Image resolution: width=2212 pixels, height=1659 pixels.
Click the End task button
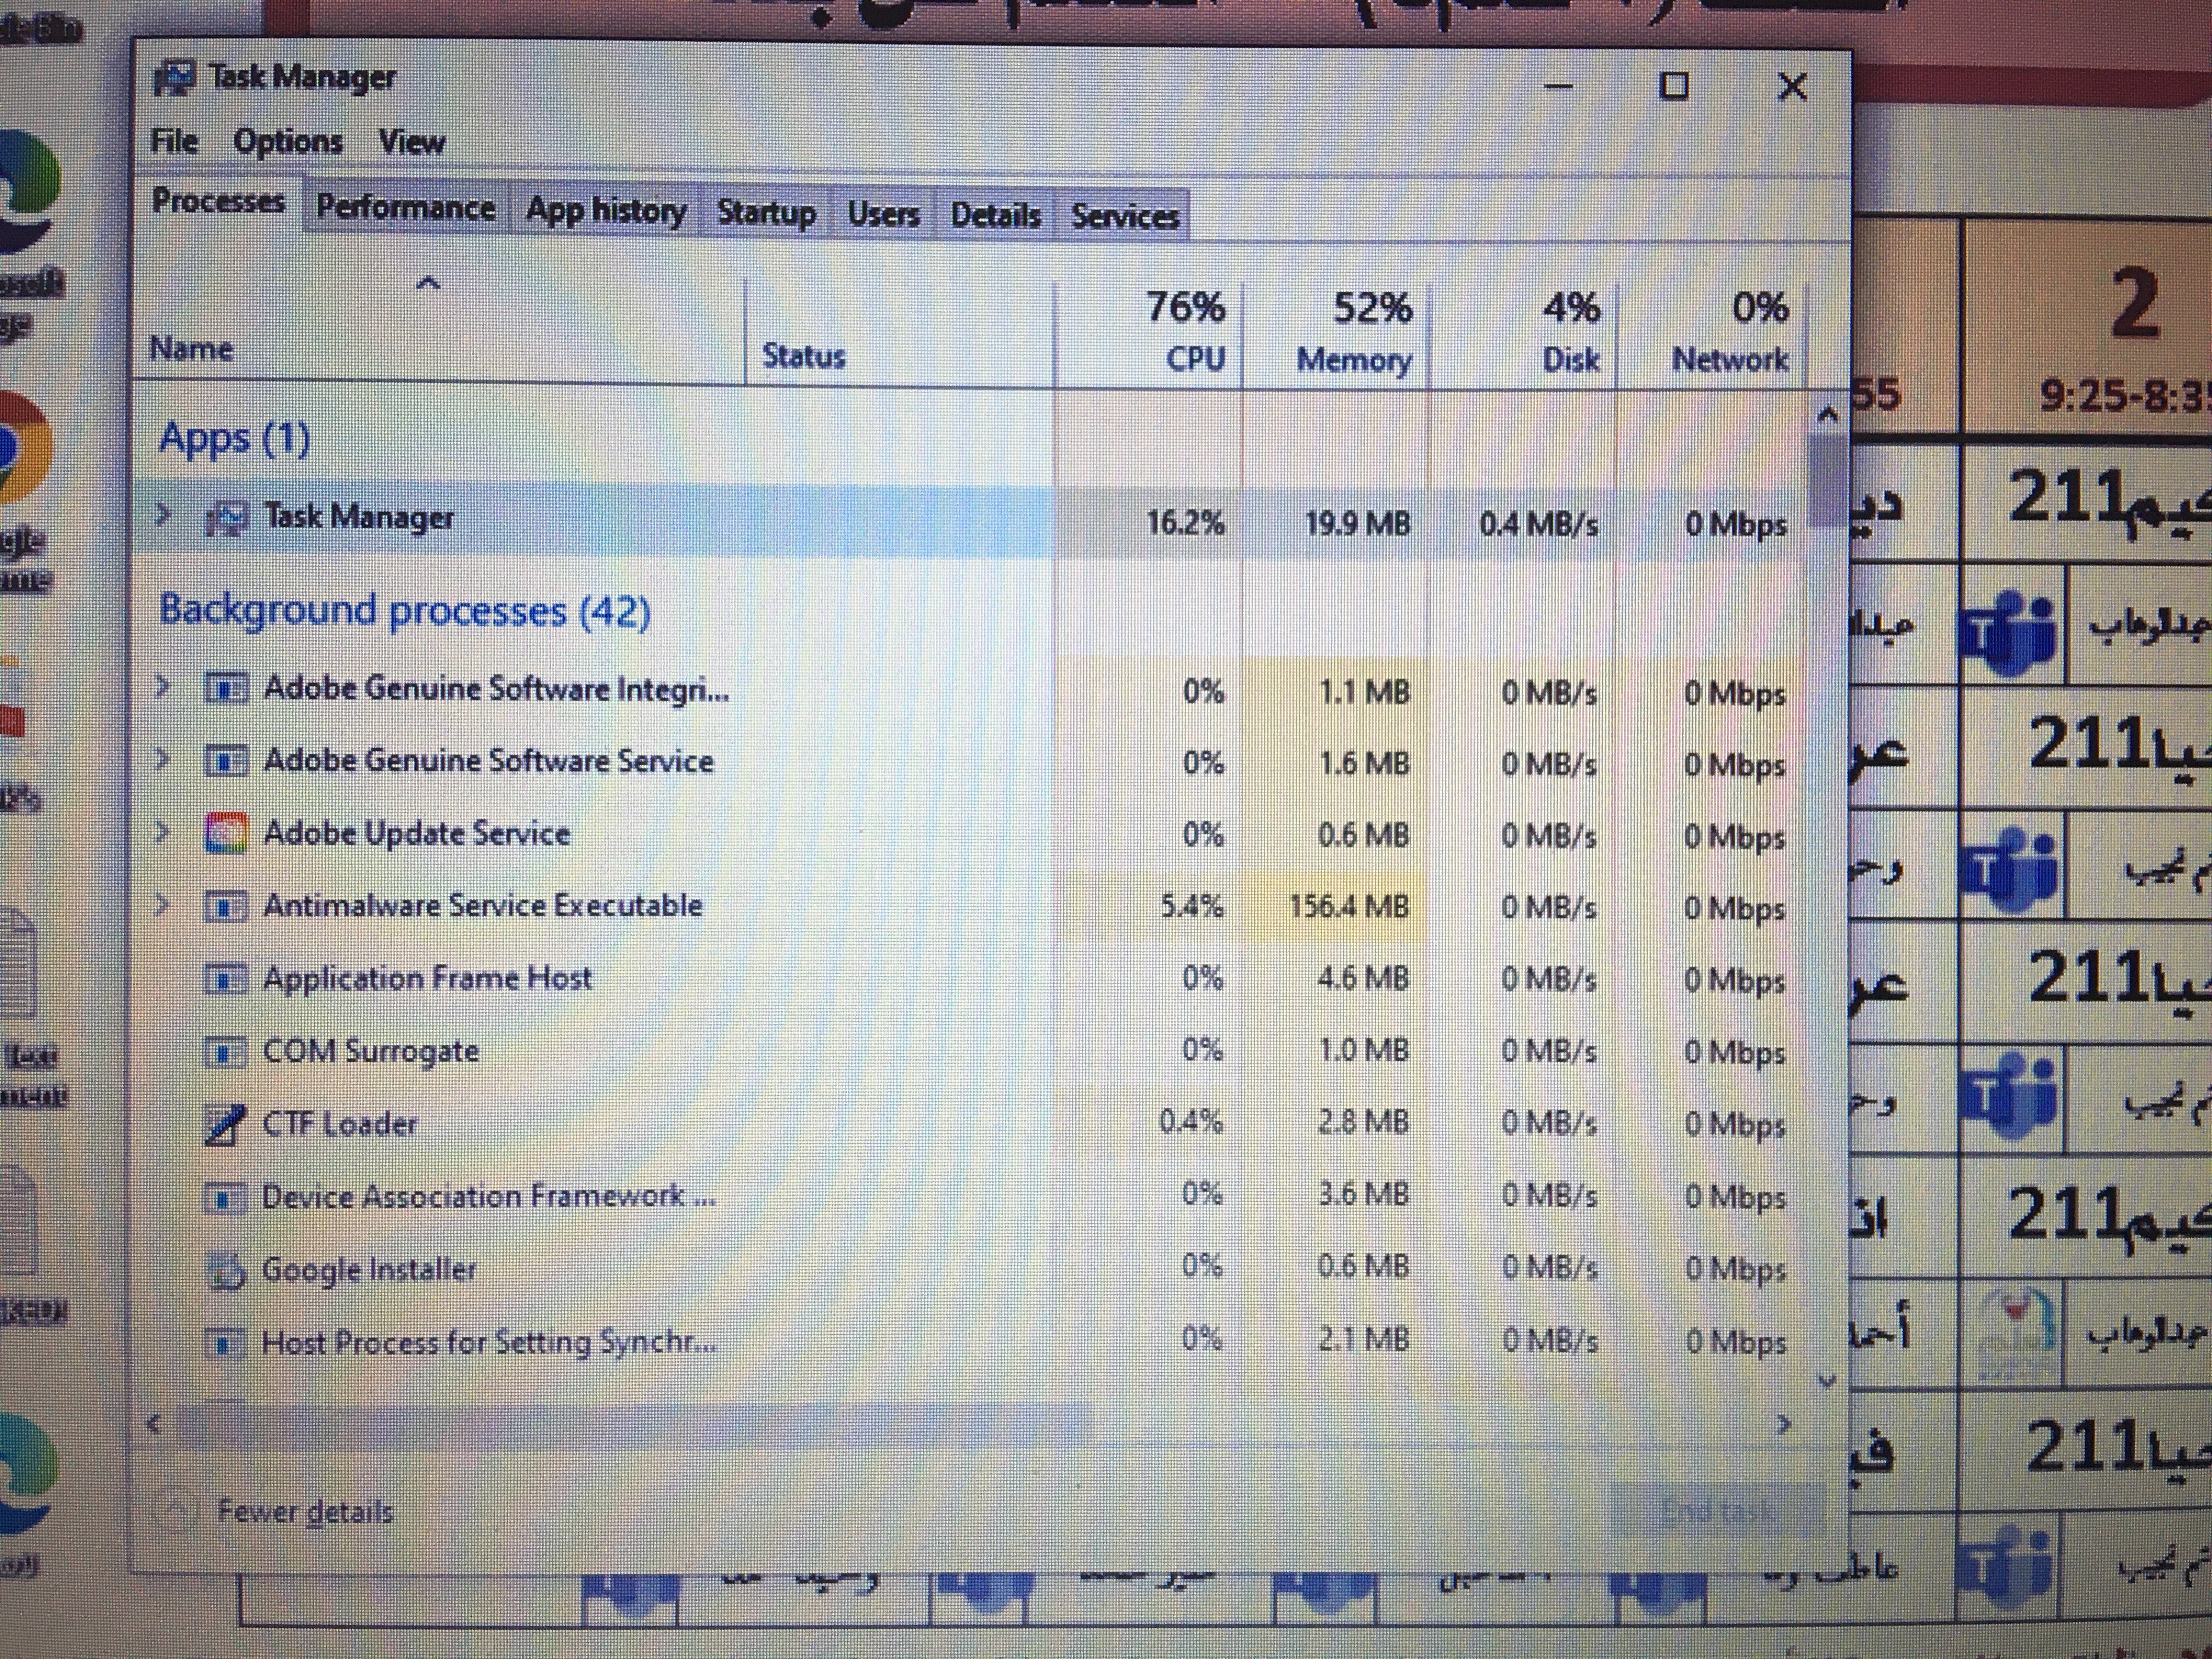[x=1716, y=1510]
